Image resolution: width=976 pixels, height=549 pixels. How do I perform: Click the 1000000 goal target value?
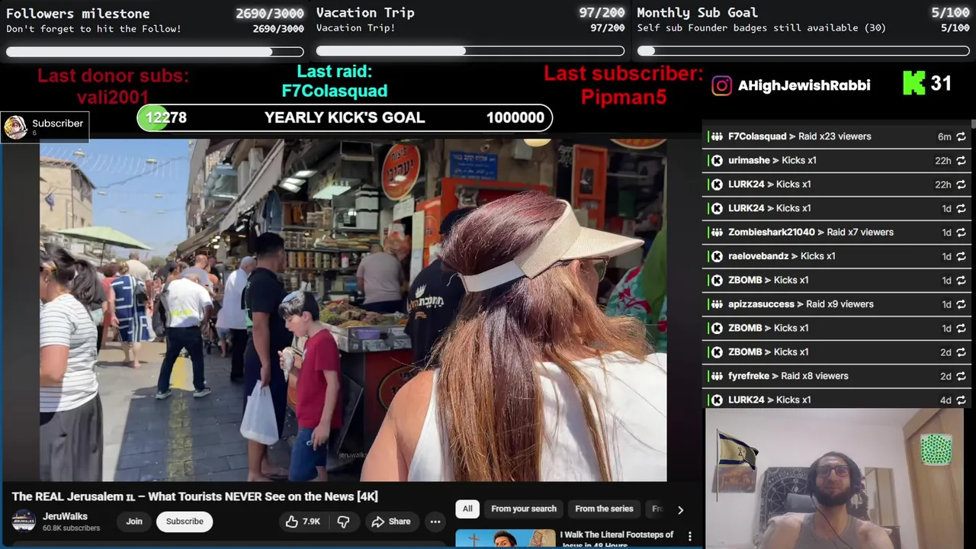515,117
